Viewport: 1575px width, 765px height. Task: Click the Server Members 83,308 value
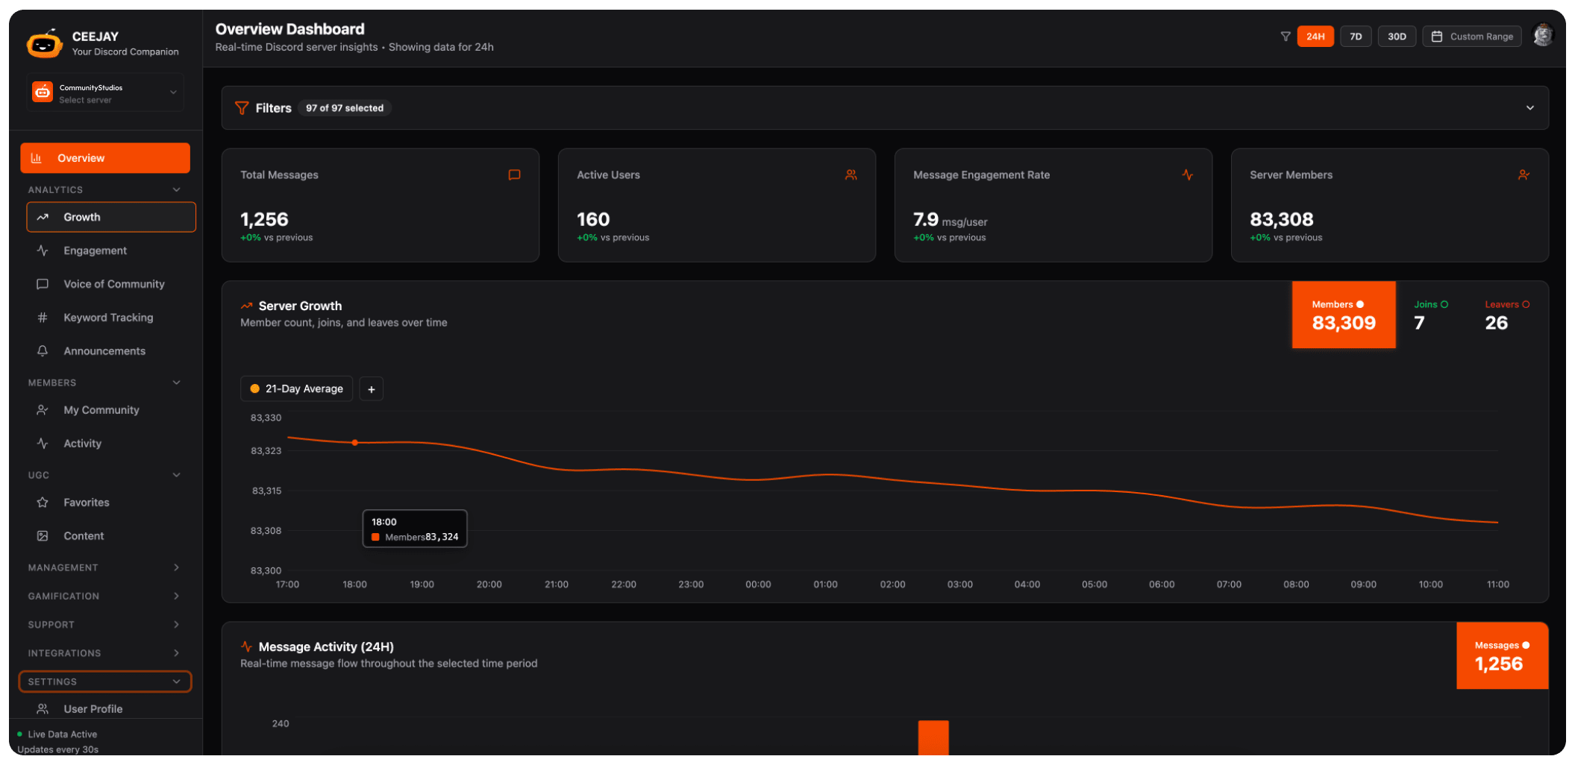1281,220
